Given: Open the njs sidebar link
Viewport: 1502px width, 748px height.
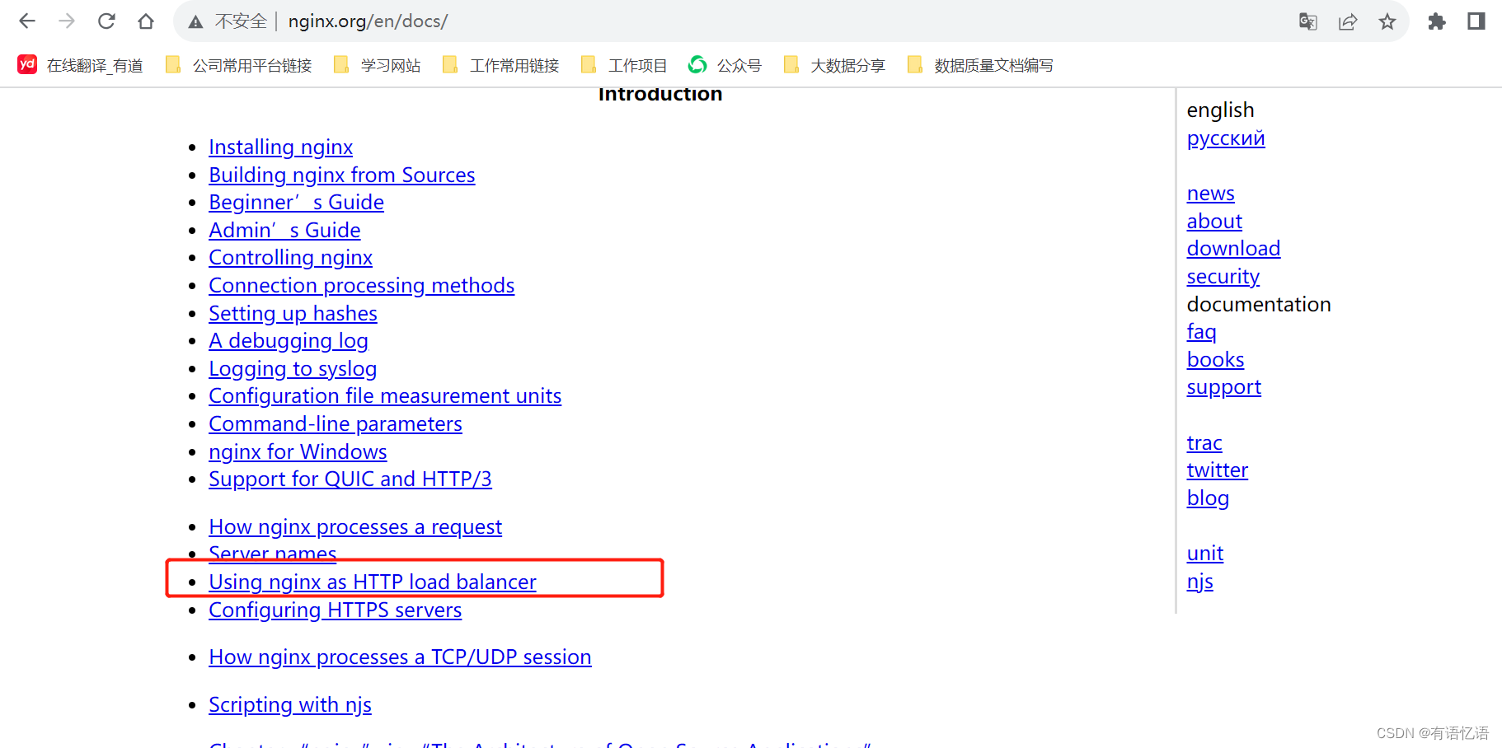Looking at the screenshot, I should [1200, 582].
